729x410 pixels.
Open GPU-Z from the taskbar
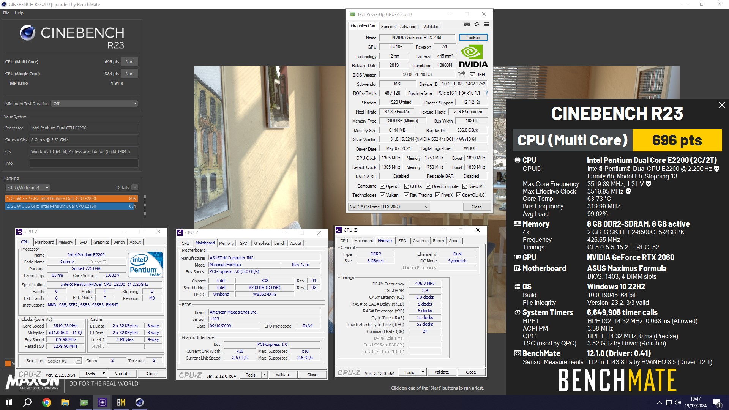84,402
